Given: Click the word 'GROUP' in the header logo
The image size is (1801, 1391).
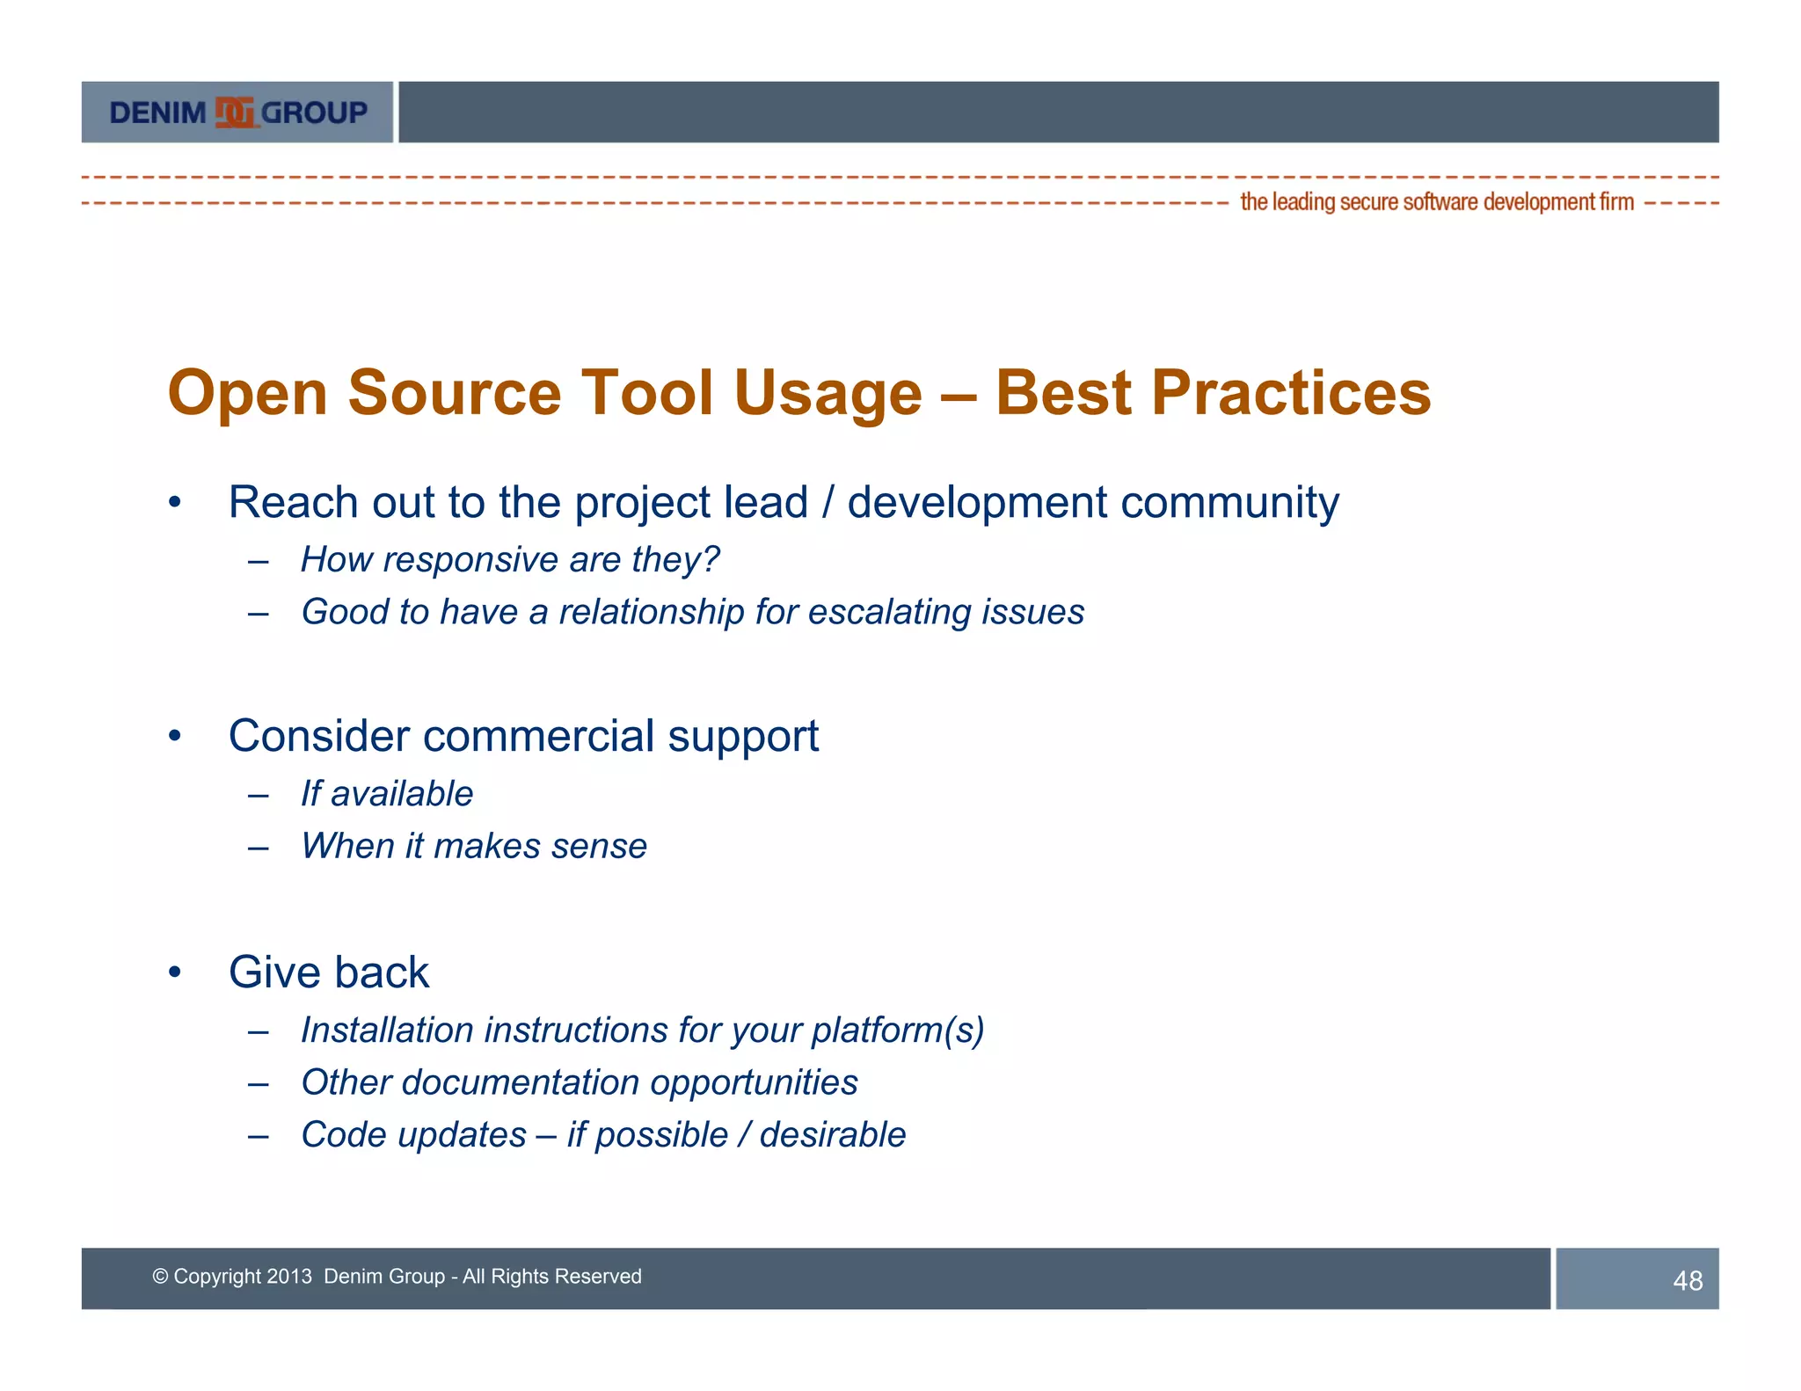Looking at the screenshot, I should 314,113.
